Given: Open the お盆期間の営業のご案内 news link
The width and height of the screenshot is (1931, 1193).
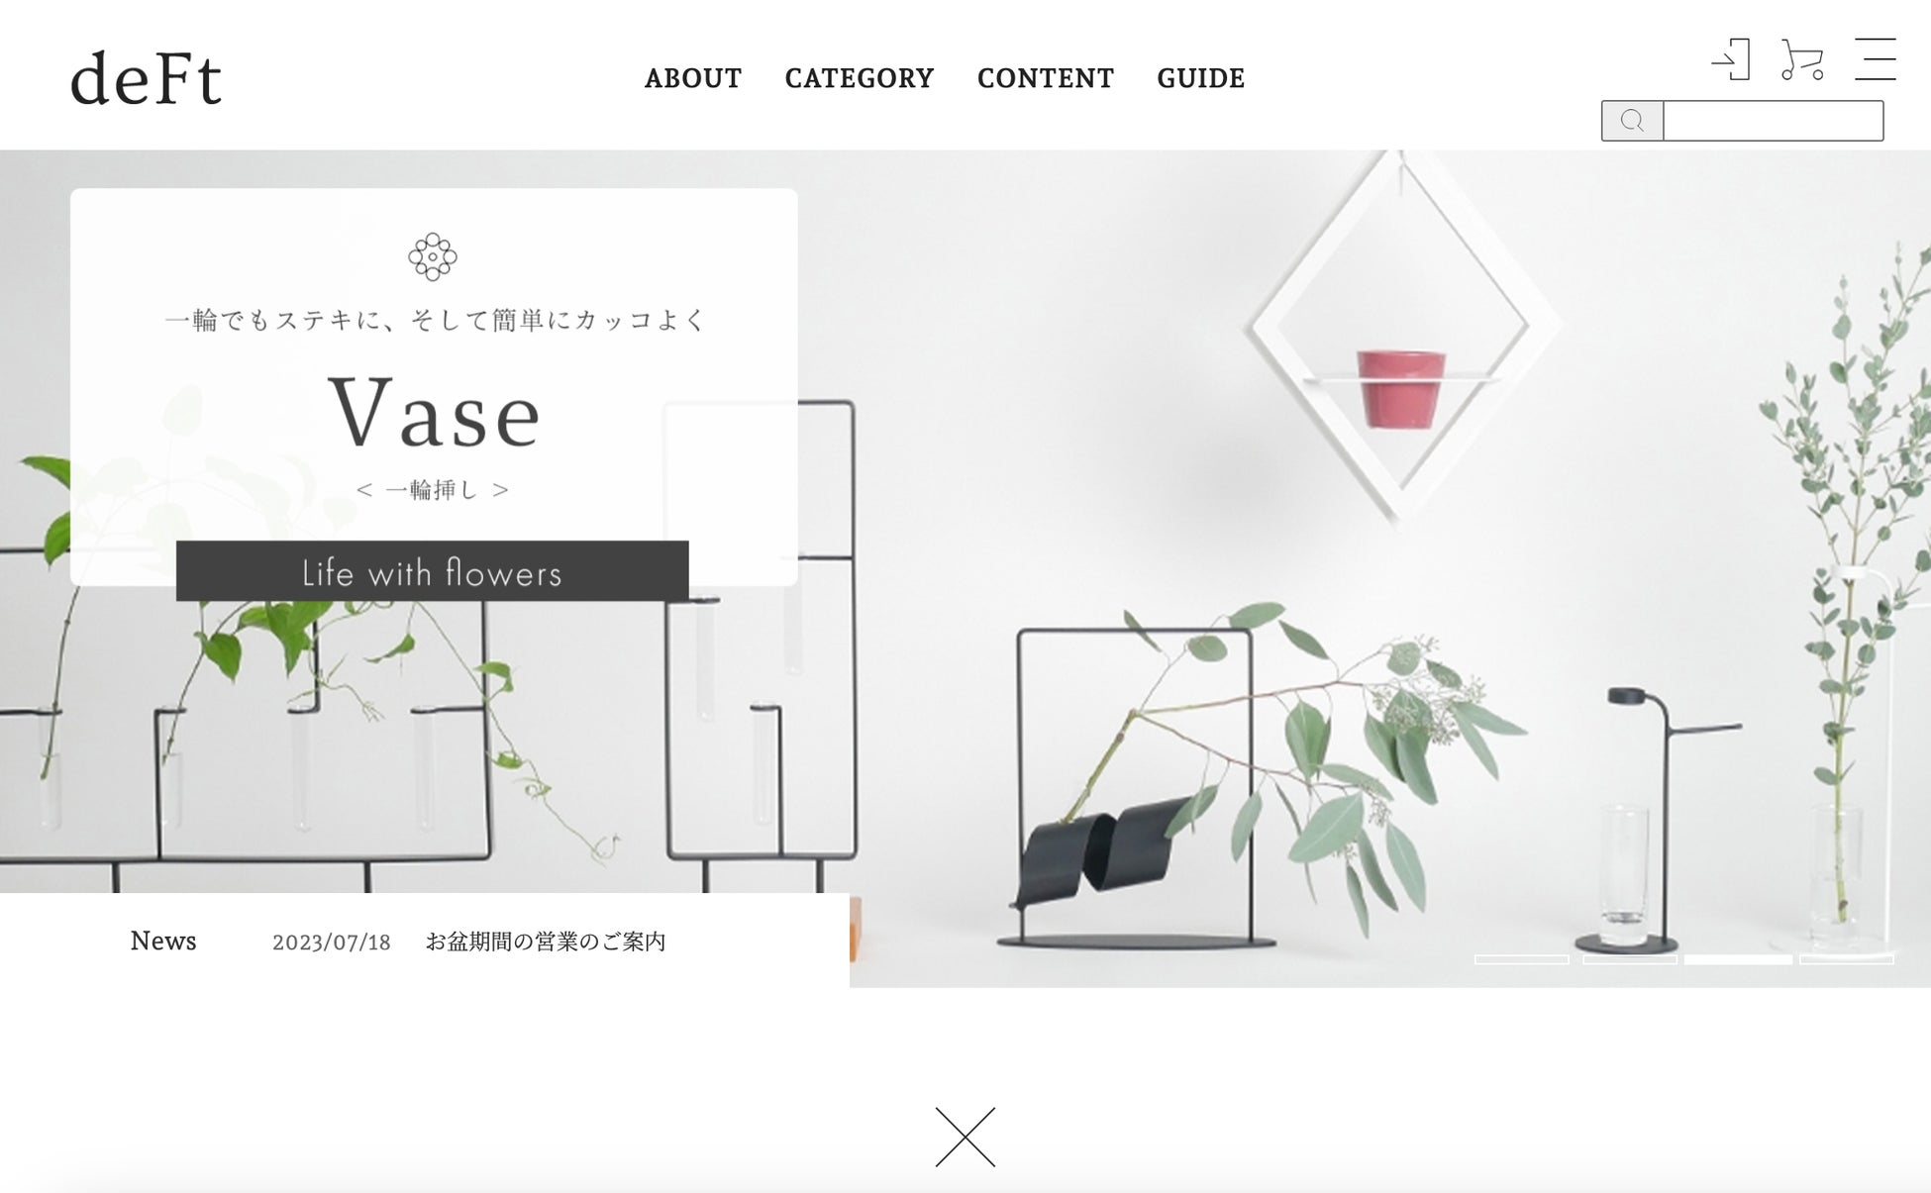Looking at the screenshot, I should (546, 942).
